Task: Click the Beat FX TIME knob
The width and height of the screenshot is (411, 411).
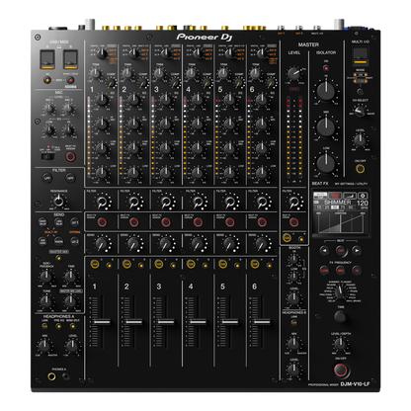Action: [x=341, y=316]
